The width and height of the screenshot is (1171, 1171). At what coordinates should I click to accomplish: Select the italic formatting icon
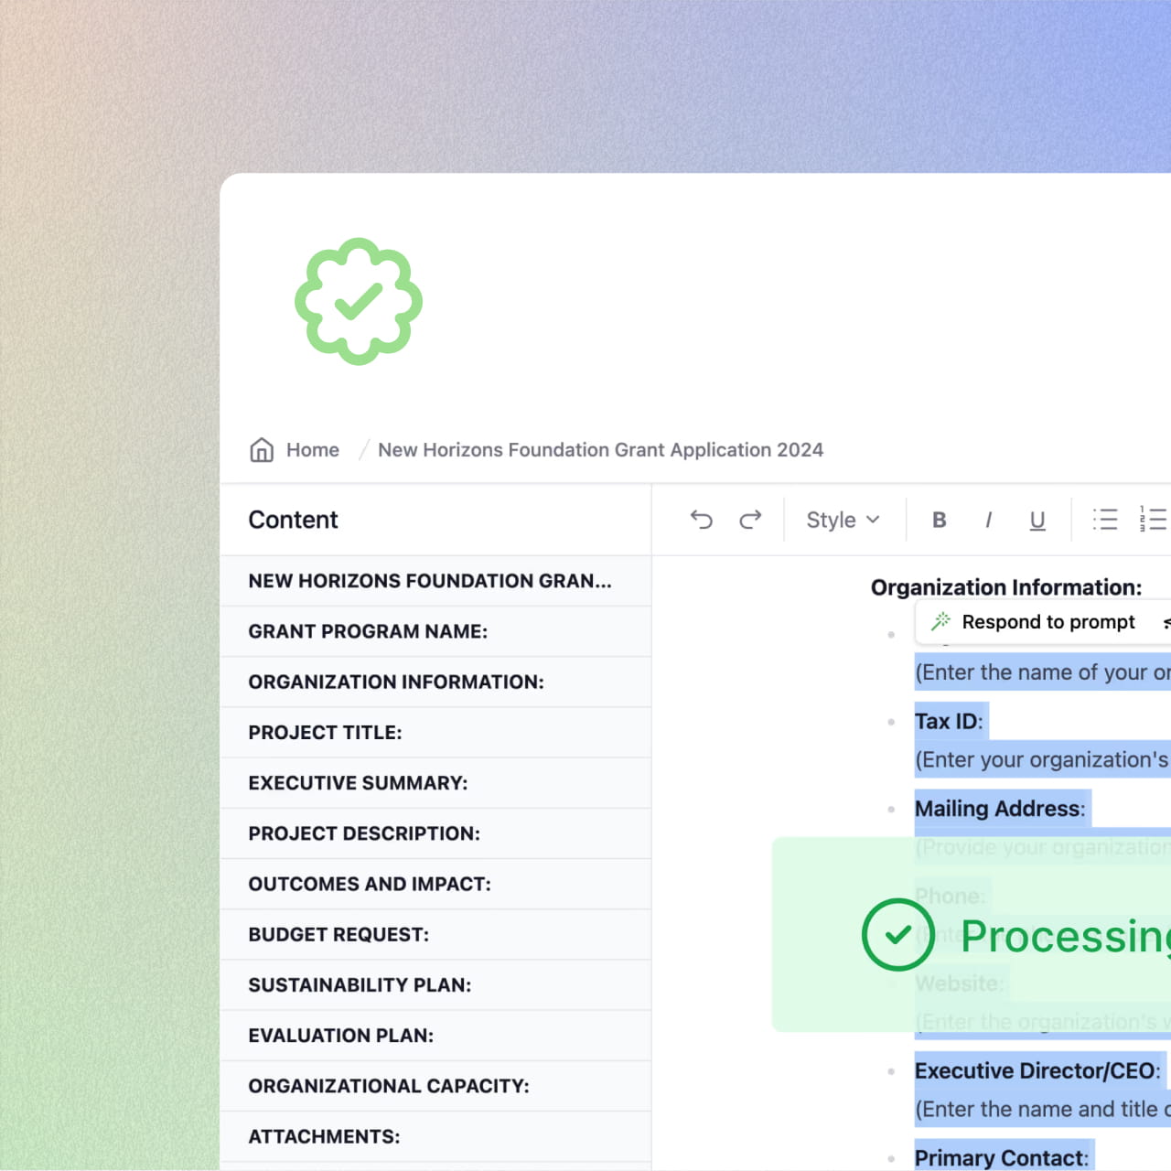[989, 520]
